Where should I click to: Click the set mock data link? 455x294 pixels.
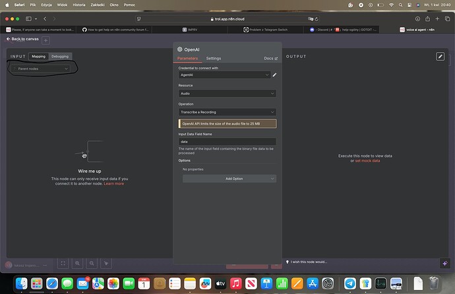click(367, 161)
